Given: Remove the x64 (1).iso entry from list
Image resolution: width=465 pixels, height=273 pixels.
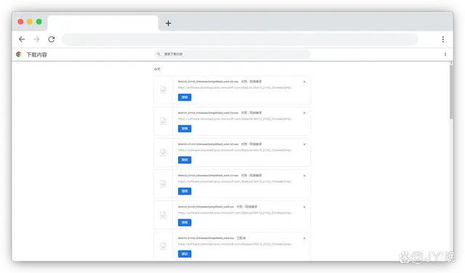Looking at the screenshot, I should click(x=304, y=176).
